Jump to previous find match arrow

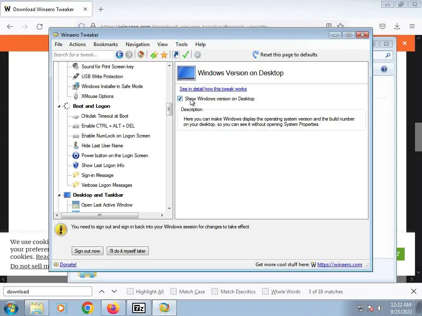point(102,292)
